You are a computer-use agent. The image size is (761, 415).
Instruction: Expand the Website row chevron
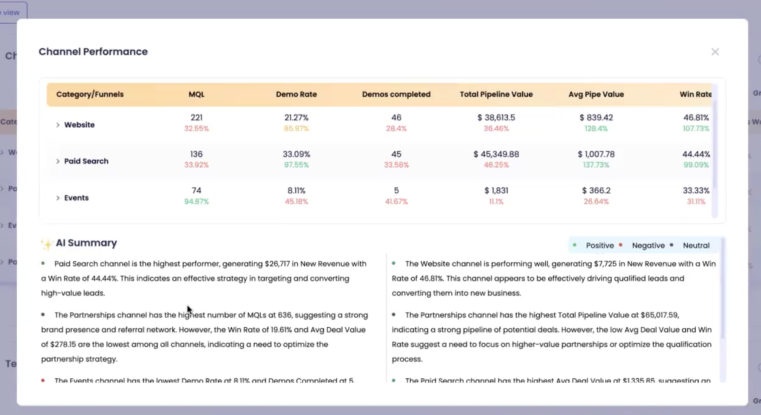pos(58,125)
